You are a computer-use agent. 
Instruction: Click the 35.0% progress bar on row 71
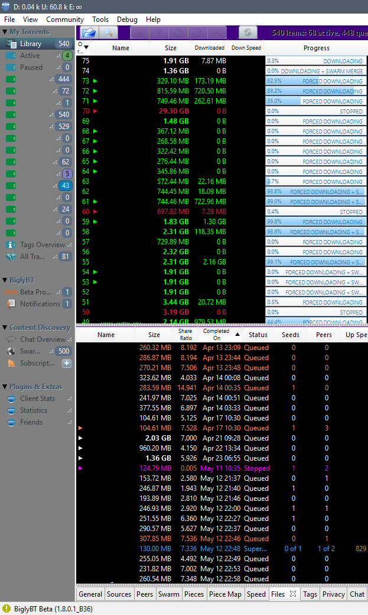coord(316,101)
